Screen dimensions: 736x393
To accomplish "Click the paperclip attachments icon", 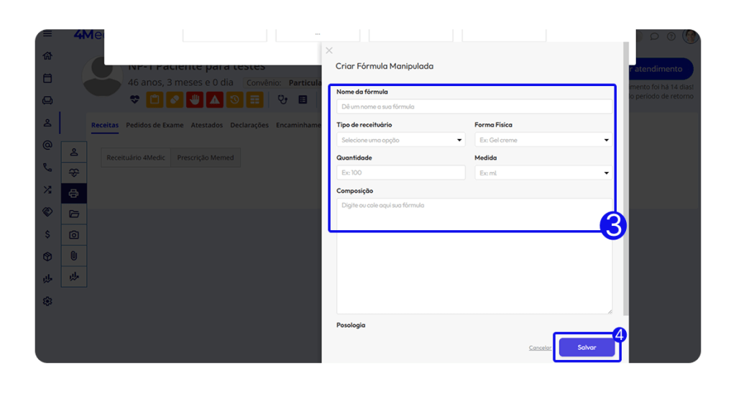I will point(73,256).
